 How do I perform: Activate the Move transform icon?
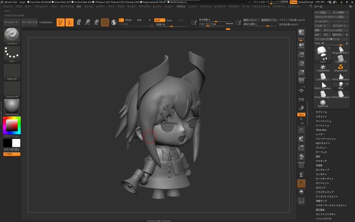78,22
